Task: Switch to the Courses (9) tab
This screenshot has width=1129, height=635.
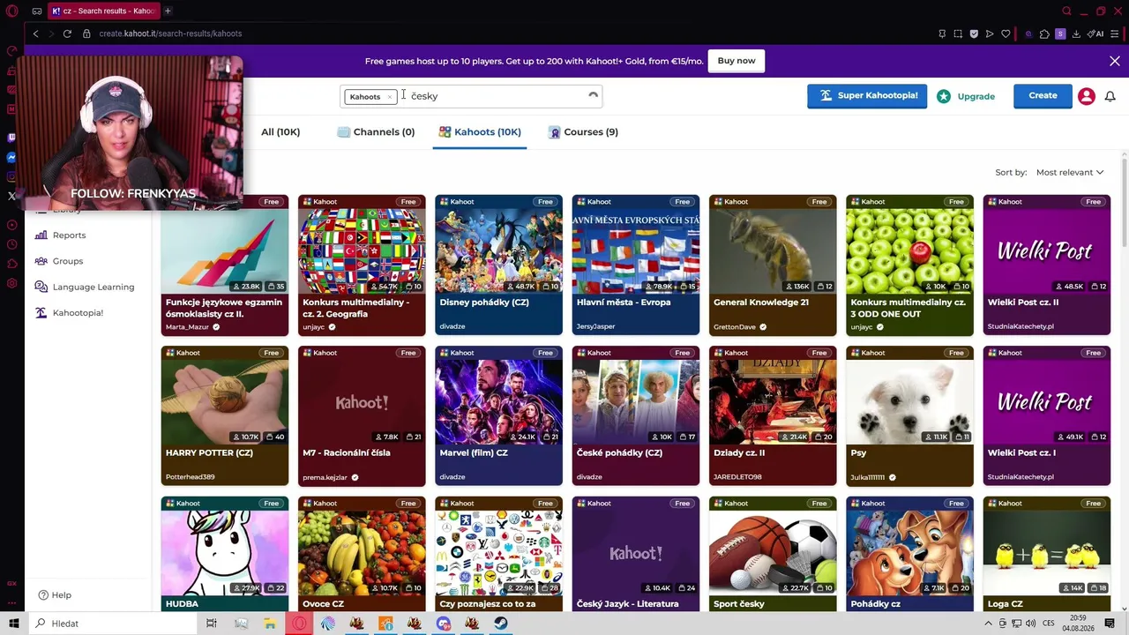Action: [x=583, y=132]
